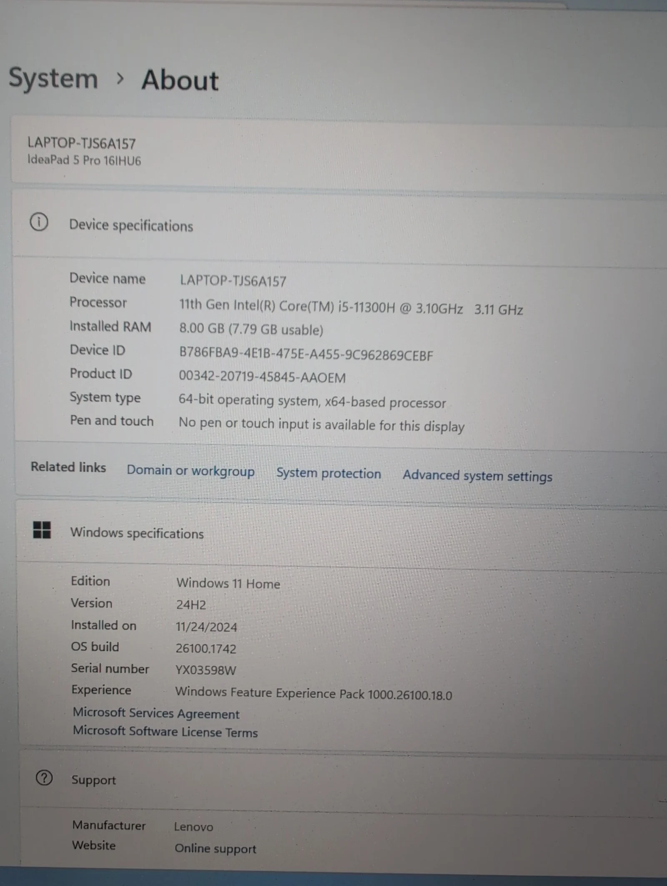This screenshot has height=886, width=667.
Task: Select the Windows Feature Experience Pack value
Action: pos(313,693)
